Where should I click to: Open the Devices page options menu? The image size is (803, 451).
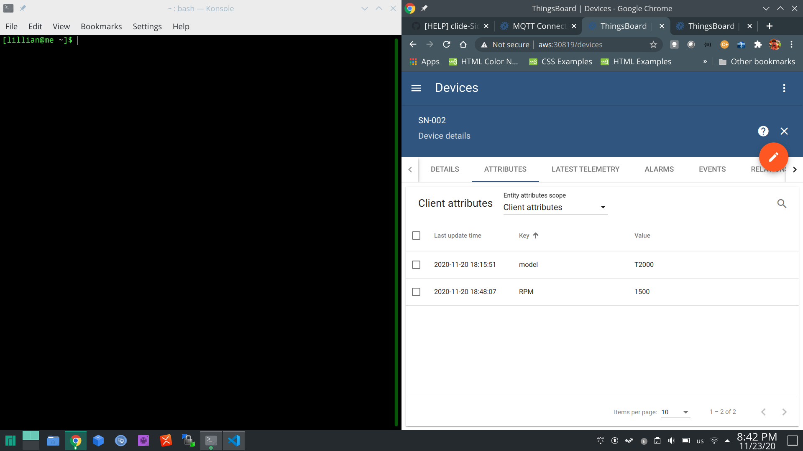pos(784,88)
